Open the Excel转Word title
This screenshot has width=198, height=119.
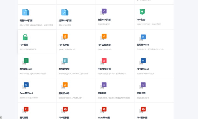click(26, 93)
